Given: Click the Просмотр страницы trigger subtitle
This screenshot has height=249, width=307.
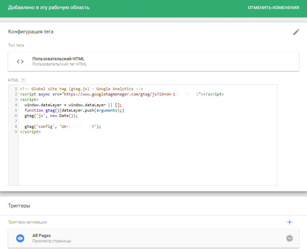Looking at the screenshot, I should 52,241.
